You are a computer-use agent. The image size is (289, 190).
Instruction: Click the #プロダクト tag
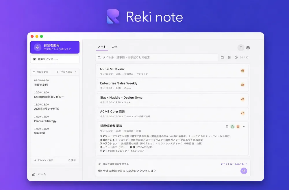coord(123,151)
